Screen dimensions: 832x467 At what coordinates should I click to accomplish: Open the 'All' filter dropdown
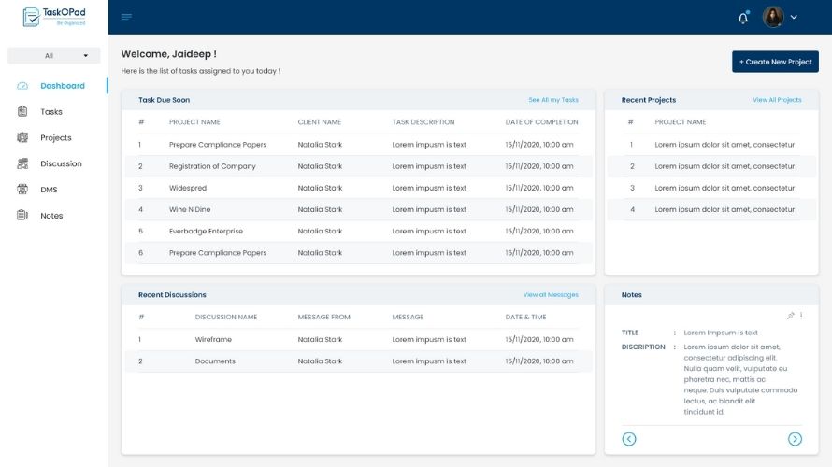pyautogui.click(x=53, y=56)
